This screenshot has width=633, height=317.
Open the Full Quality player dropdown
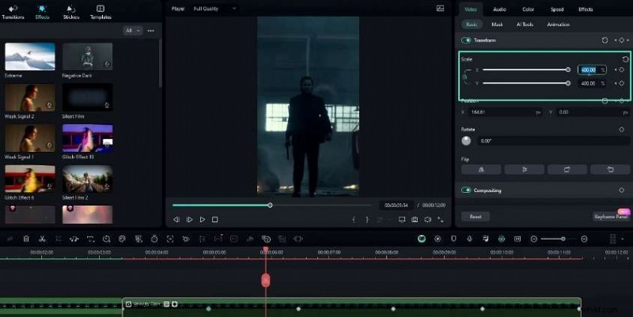pos(214,9)
